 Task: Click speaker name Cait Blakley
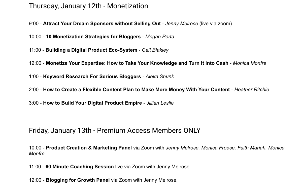(x=155, y=50)
